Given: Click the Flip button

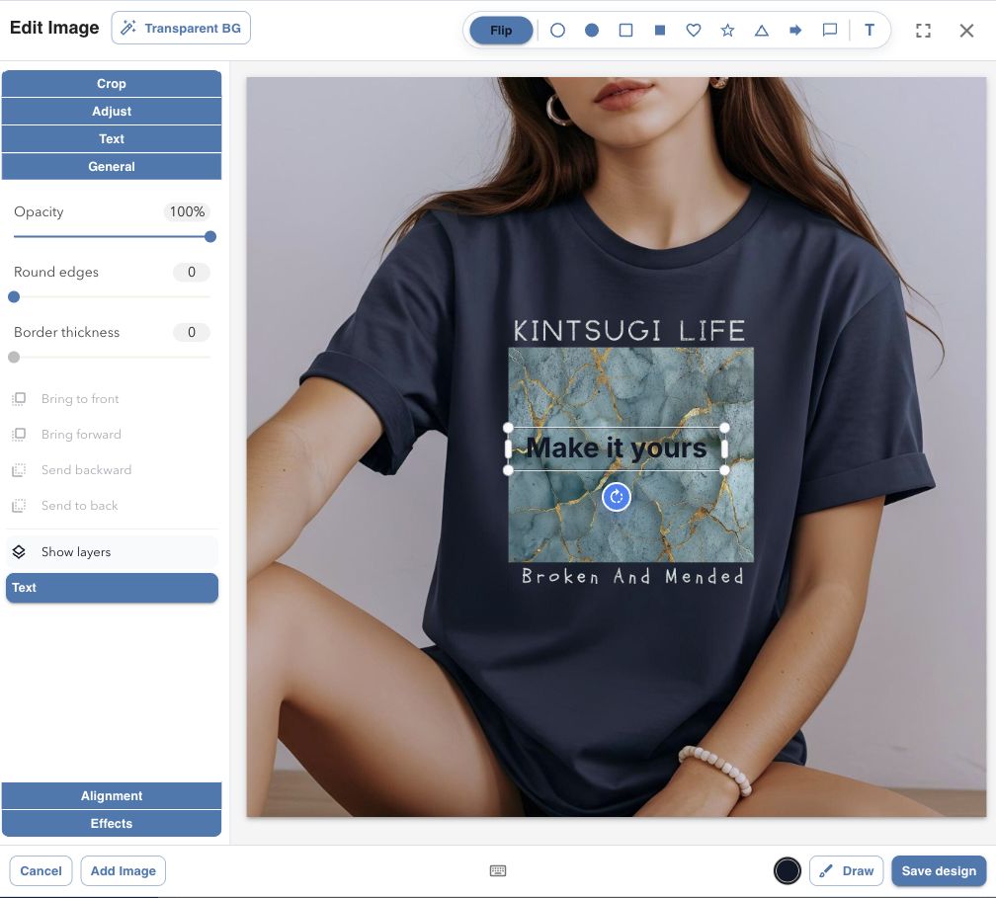Looking at the screenshot, I should pyautogui.click(x=501, y=31).
